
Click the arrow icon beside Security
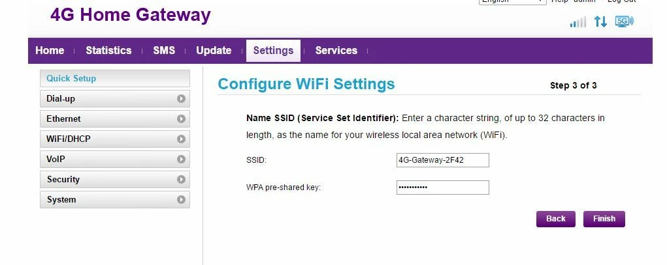click(181, 179)
